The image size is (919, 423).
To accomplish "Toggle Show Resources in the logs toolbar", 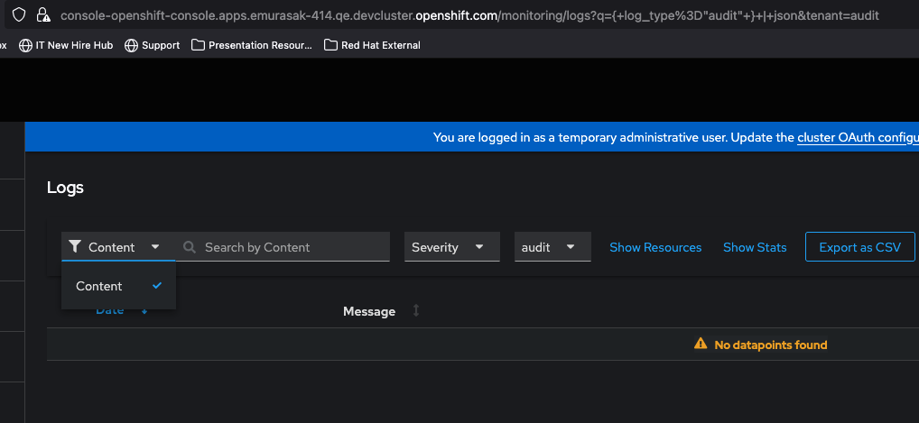I will coord(655,247).
